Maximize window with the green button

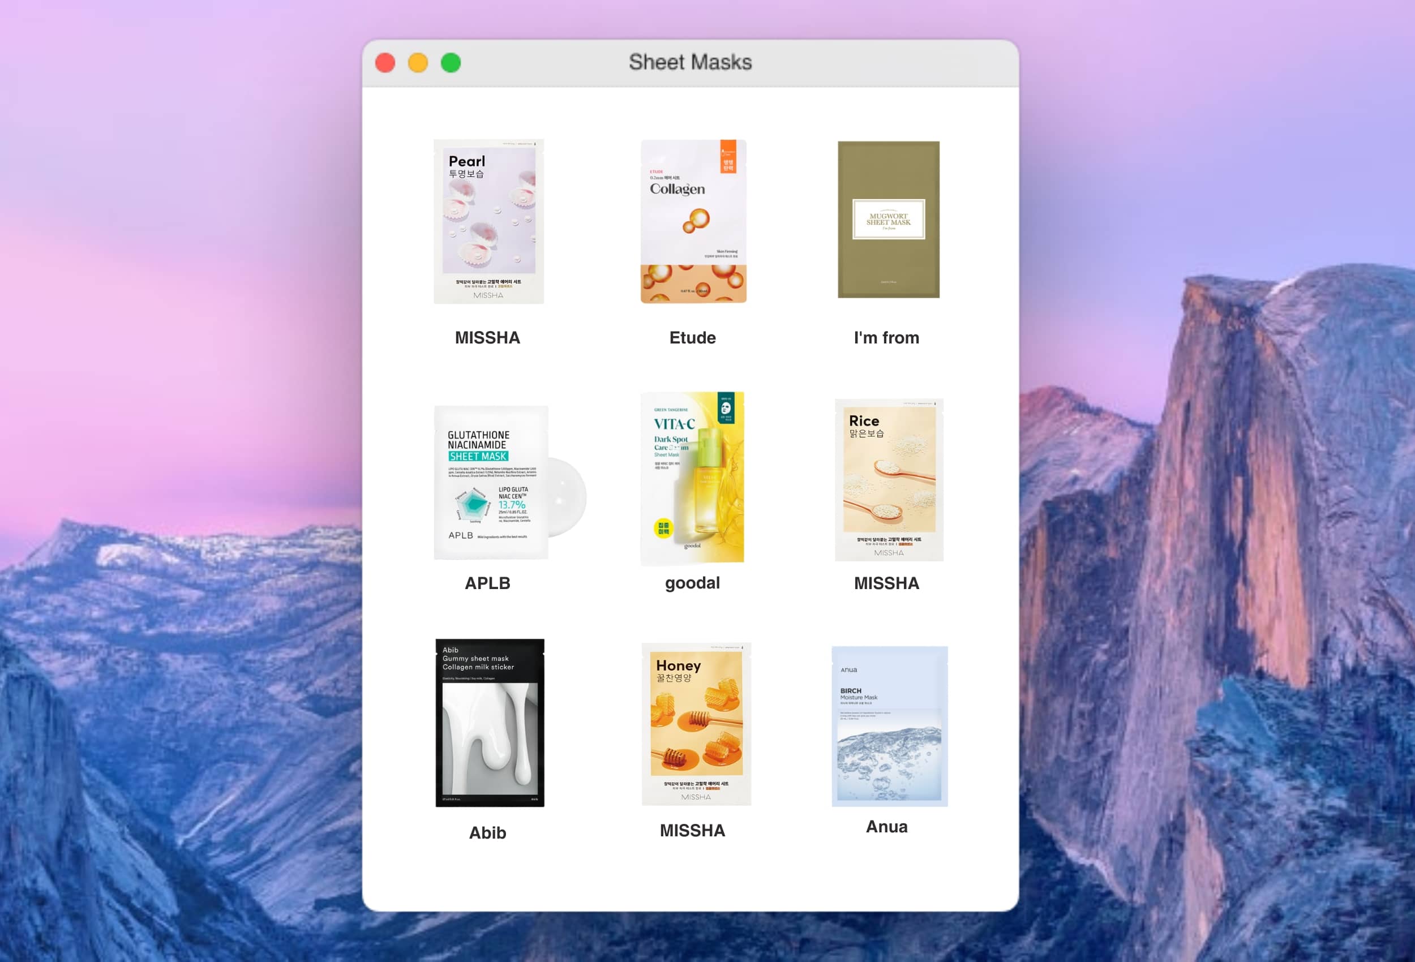tap(451, 63)
